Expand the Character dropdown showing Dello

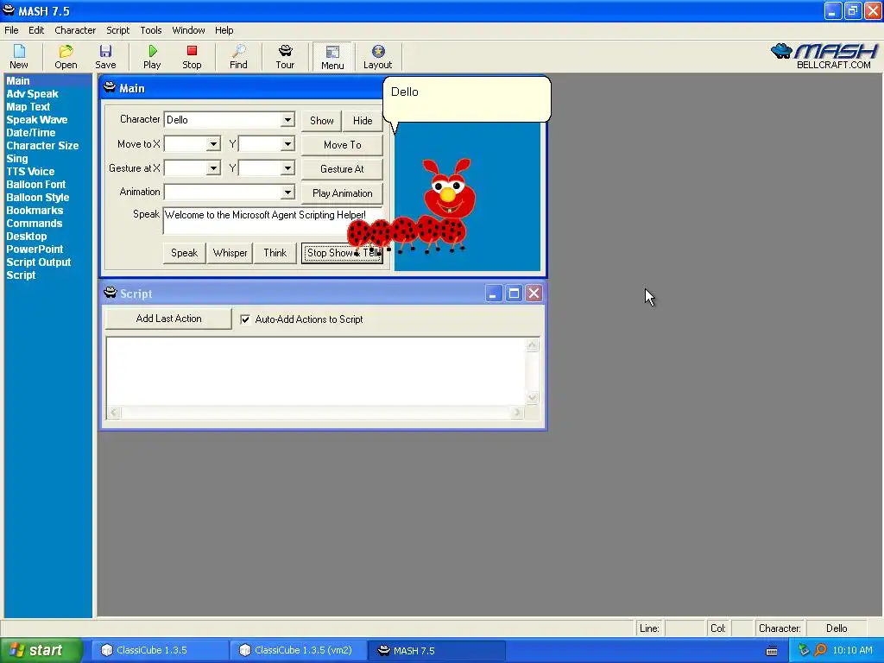287,119
